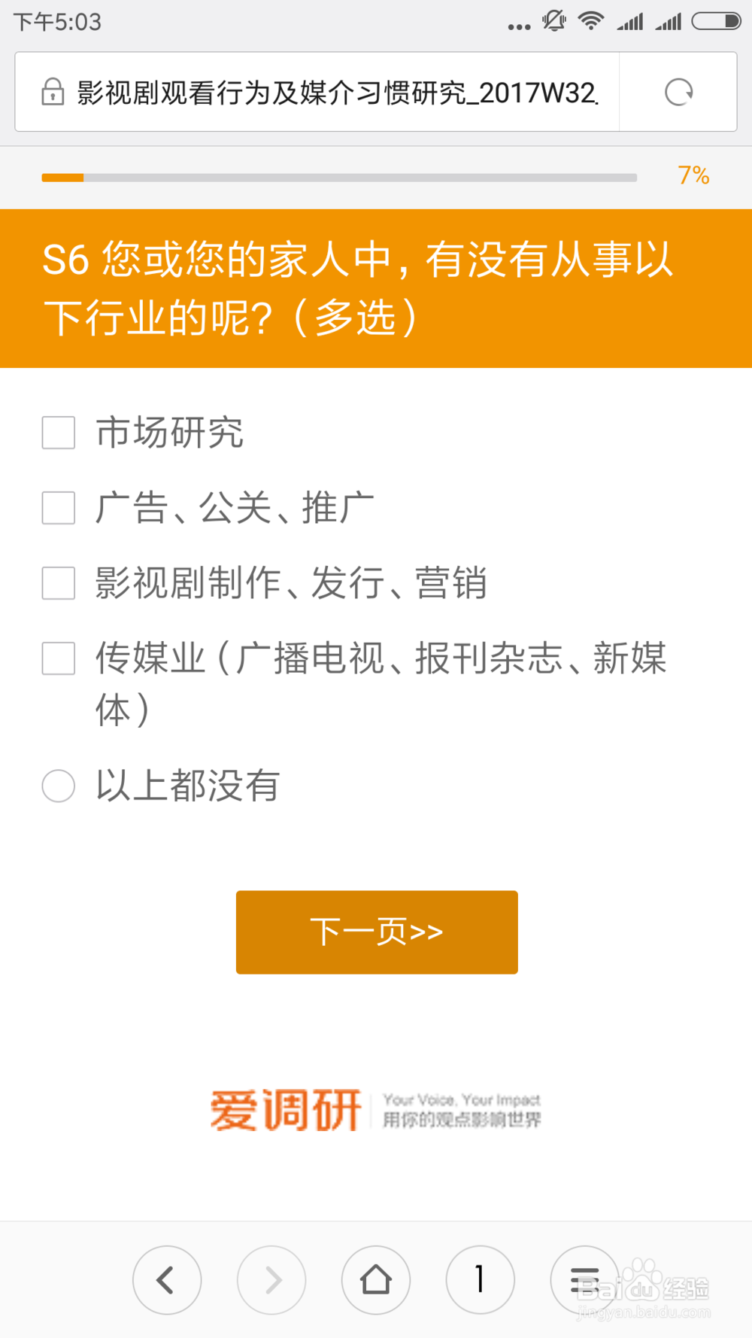Tap the S6 question header
Image resolution: width=752 pixels, height=1338 pixels.
click(x=376, y=288)
